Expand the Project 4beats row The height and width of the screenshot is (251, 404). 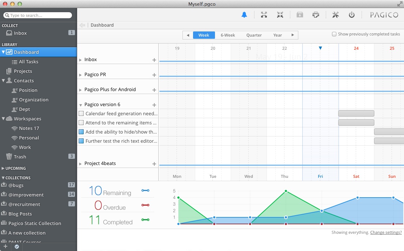coord(80,164)
